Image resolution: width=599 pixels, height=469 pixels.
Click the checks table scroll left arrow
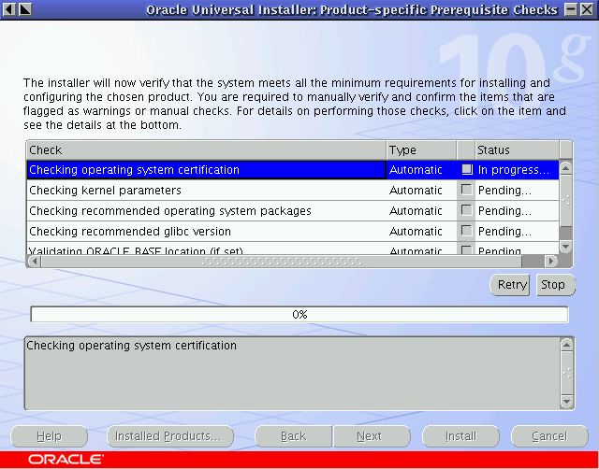35,262
